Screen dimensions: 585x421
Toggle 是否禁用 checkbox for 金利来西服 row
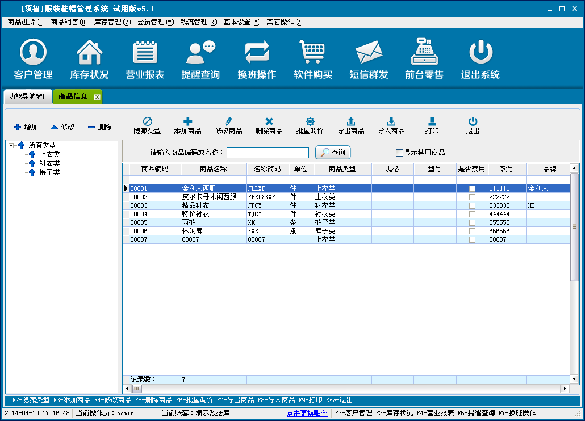tap(472, 188)
